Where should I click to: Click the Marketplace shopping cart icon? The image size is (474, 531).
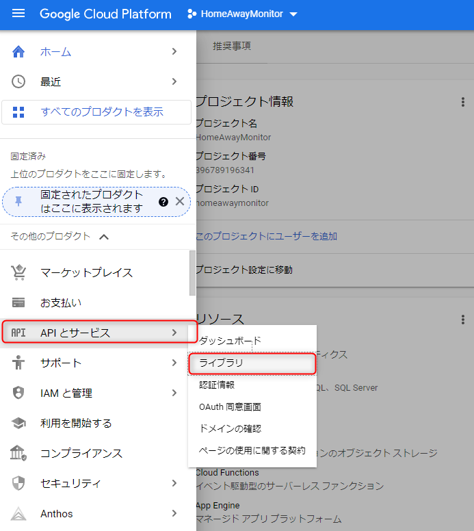[x=18, y=272]
